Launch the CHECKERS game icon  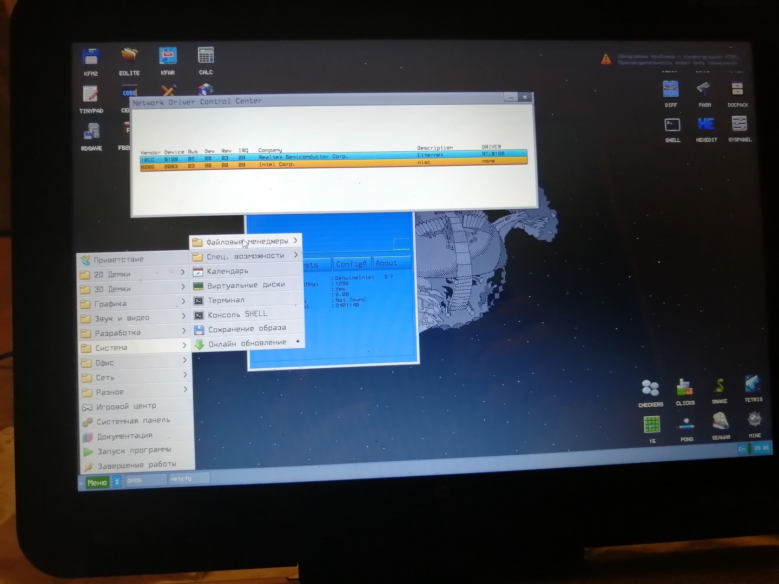click(650, 389)
